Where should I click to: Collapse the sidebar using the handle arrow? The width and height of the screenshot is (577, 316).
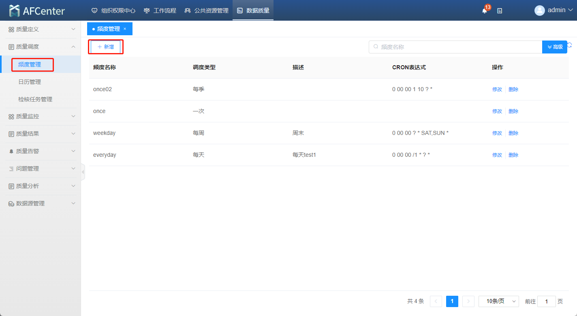coord(83,172)
